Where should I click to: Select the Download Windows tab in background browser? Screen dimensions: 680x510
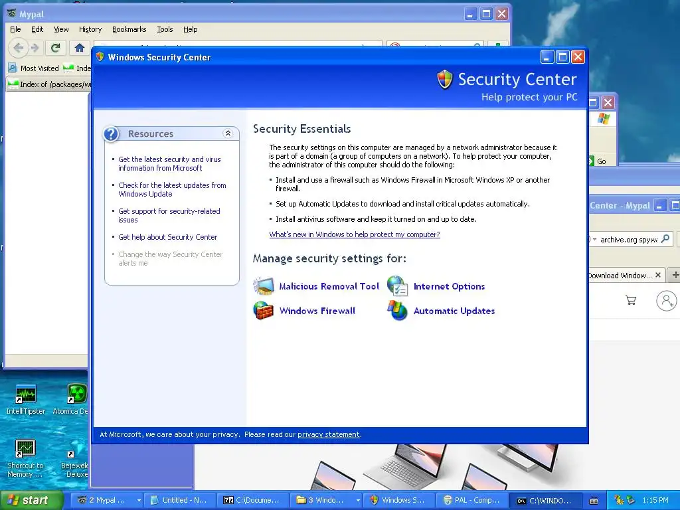click(620, 276)
